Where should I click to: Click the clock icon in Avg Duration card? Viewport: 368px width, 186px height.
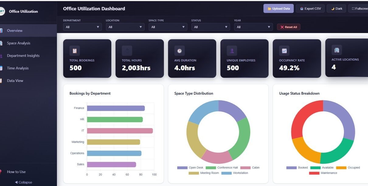(179, 51)
